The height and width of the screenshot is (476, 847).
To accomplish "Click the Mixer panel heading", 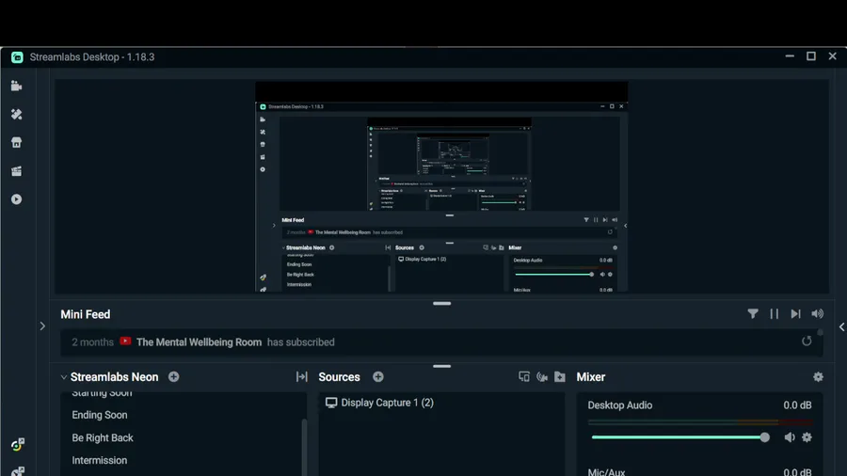I will click(x=590, y=377).
